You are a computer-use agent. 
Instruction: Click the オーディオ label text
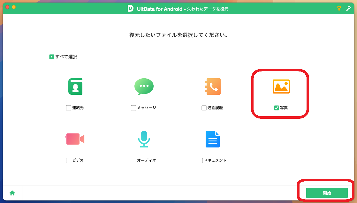[147, 161]
